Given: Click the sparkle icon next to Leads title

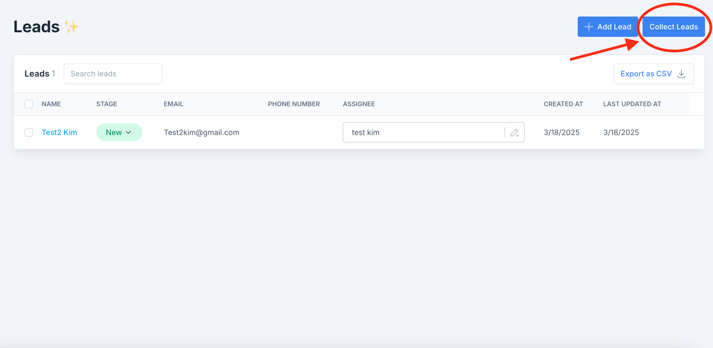Looking at the screenshot, I should click(72, 27).
